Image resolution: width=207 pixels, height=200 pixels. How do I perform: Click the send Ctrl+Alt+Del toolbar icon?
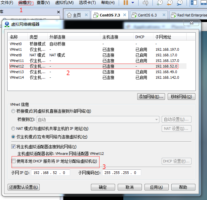click(145, 3)
